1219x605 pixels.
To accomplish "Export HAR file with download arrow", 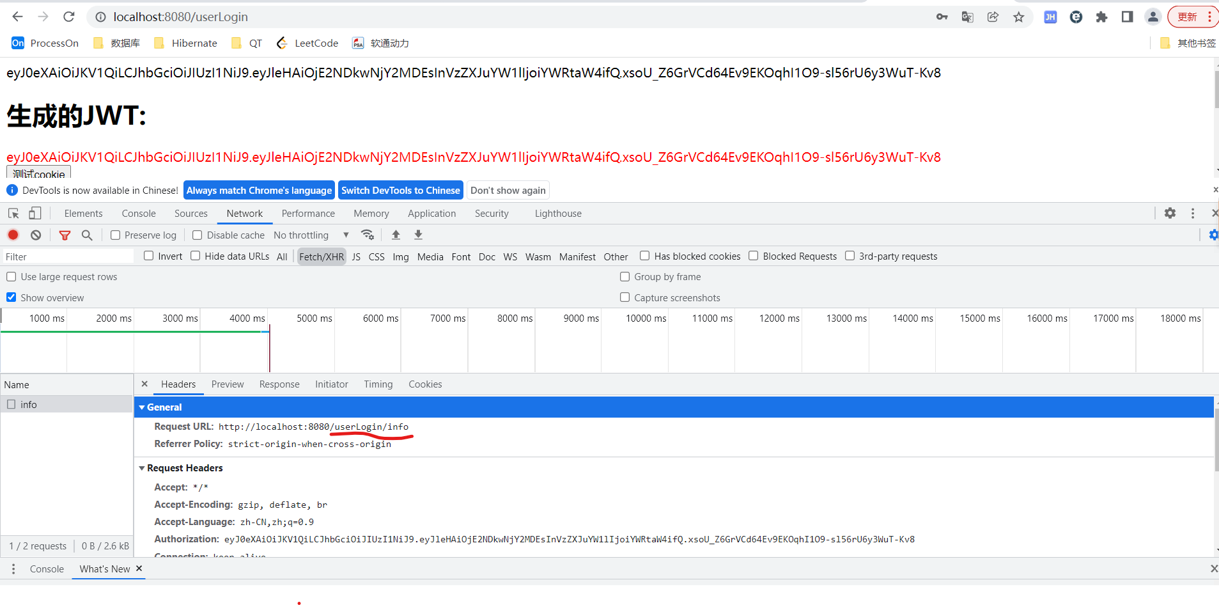I will [418, 235].
